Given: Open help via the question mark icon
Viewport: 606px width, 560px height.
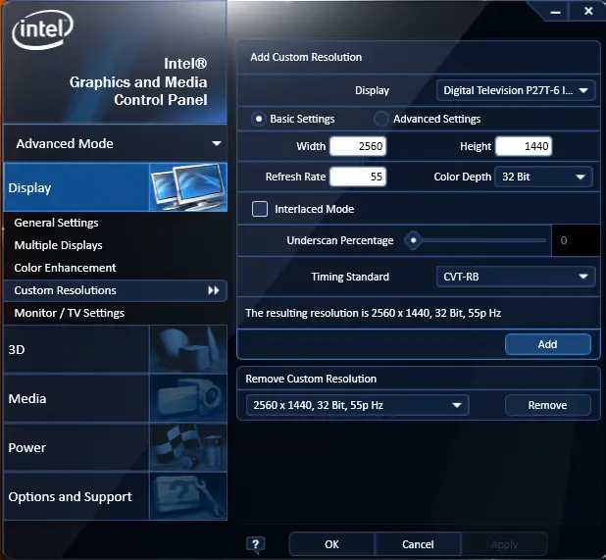Looking at the screenshot, I should (x=256, y=544).
